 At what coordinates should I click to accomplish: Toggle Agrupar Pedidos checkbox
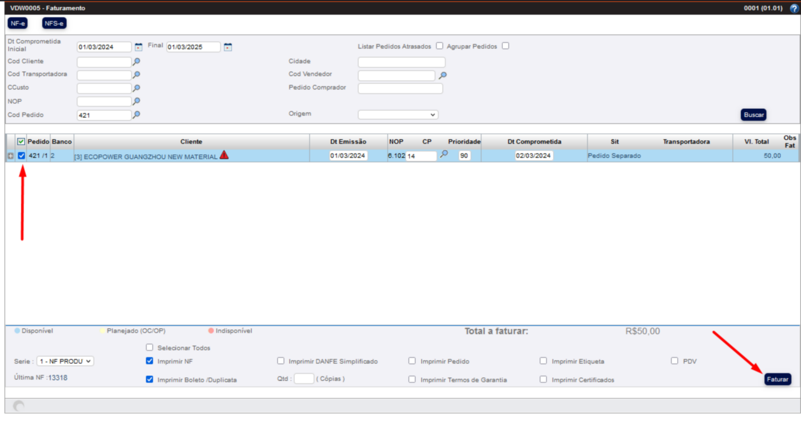[505, 46]
